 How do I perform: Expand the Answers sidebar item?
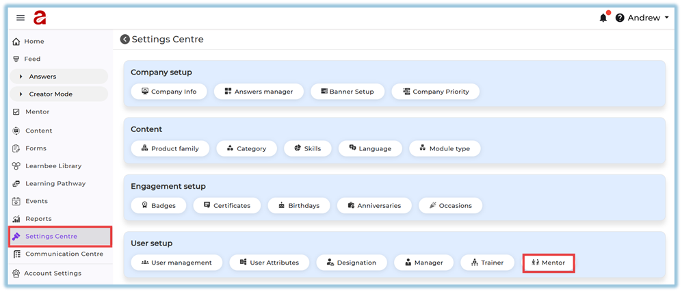58,77
